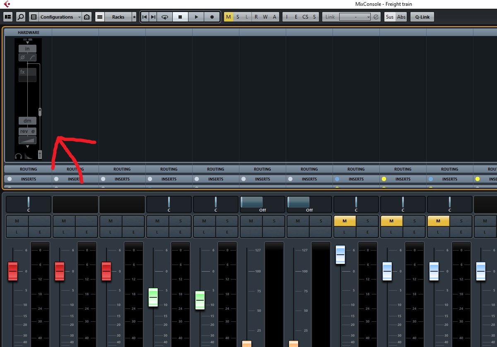Click the first channel pan control C
The height and width of the screenshot is (347, 497).
[29, 204]
